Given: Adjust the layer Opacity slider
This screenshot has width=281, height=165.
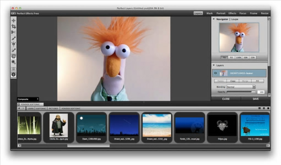Looking at the screenshot, I should click(241, 92).
